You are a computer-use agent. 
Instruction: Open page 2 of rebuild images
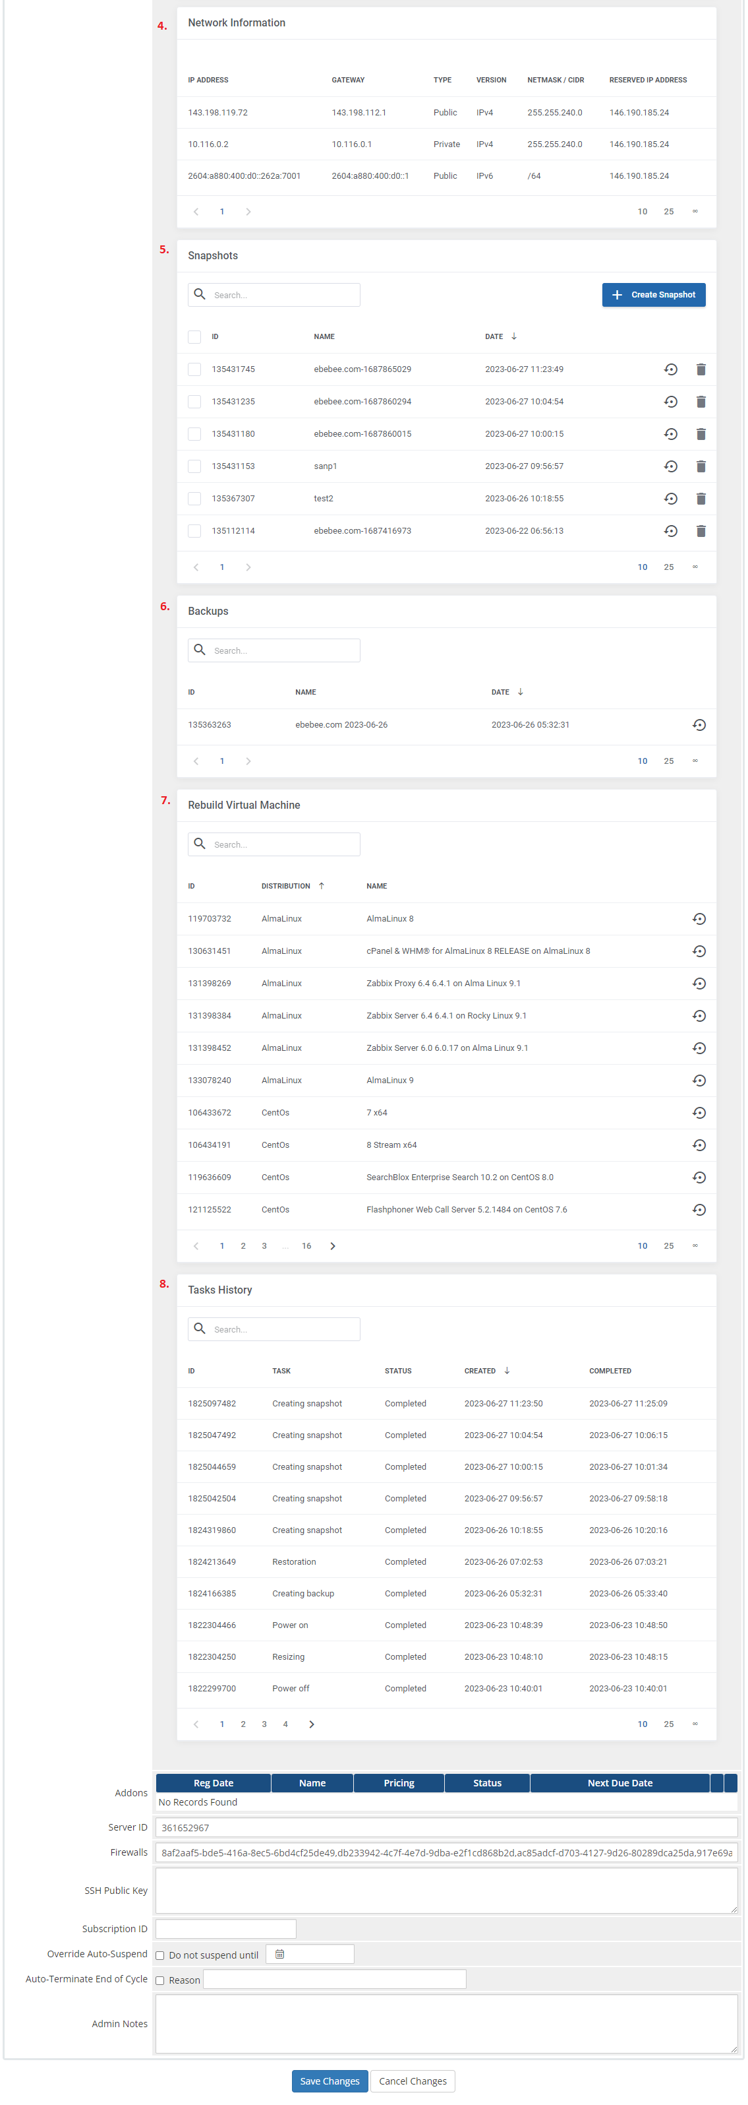tap(243, 1245)
